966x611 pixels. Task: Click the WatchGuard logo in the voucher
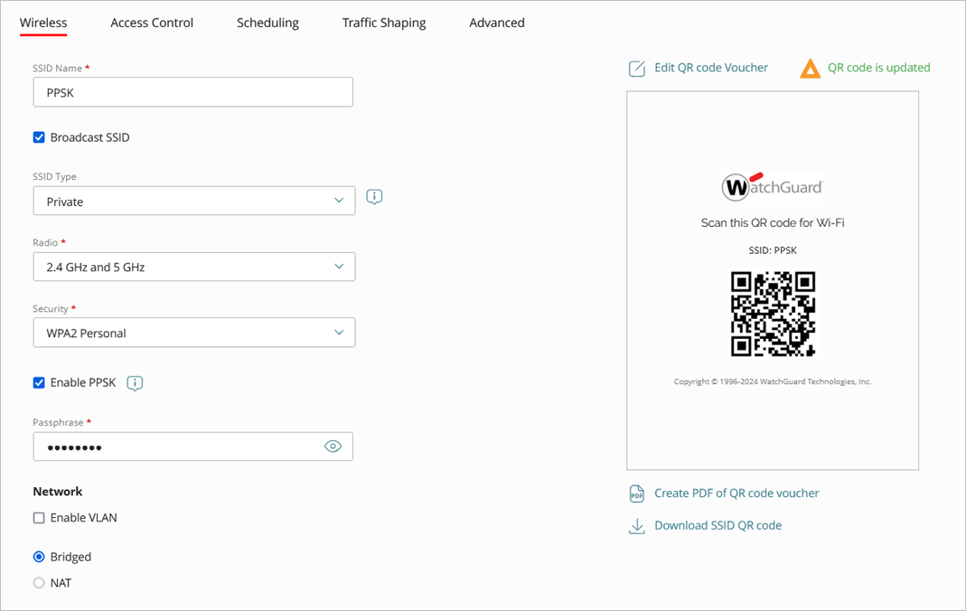pyautogui.click(x=773, y=186)
